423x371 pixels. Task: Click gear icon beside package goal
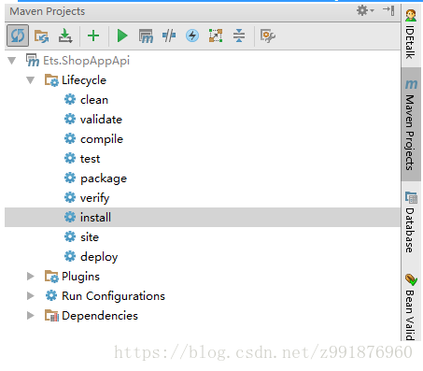(x=70, y=178)
